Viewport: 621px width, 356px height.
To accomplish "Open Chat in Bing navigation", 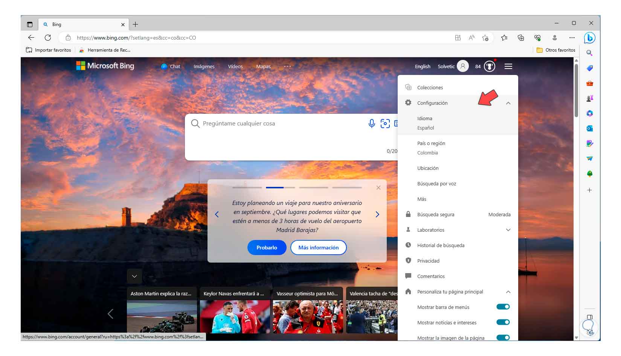I will [x=171, y=67].
